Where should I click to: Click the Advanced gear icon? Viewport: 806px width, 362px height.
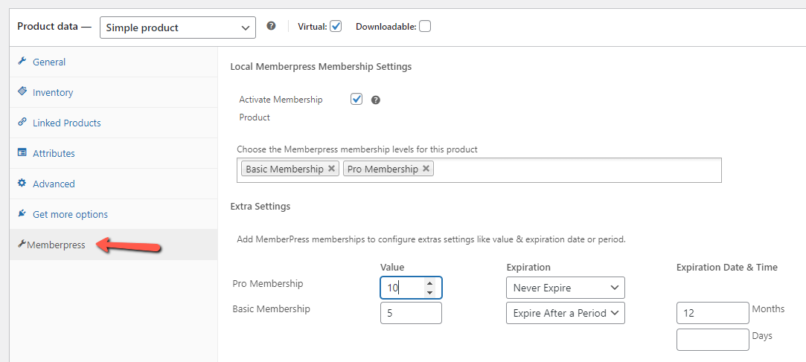tap(22, 184)
